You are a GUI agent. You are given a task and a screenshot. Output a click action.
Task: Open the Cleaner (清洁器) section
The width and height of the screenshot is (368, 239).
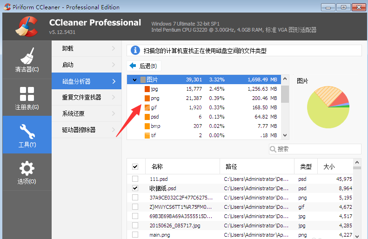[27, 60]
